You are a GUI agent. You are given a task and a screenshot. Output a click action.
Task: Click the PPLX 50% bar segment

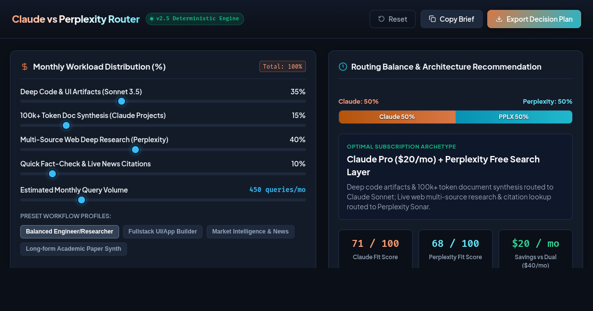point(514,117)
